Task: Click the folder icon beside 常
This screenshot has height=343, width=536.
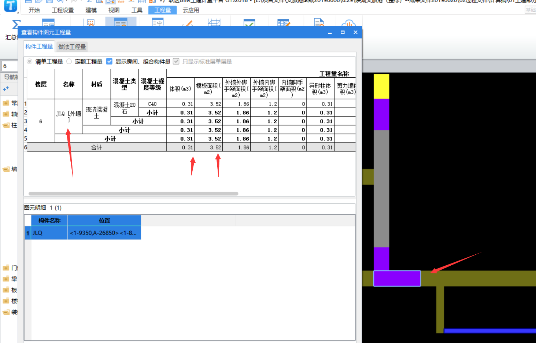Action: [6, 103]
